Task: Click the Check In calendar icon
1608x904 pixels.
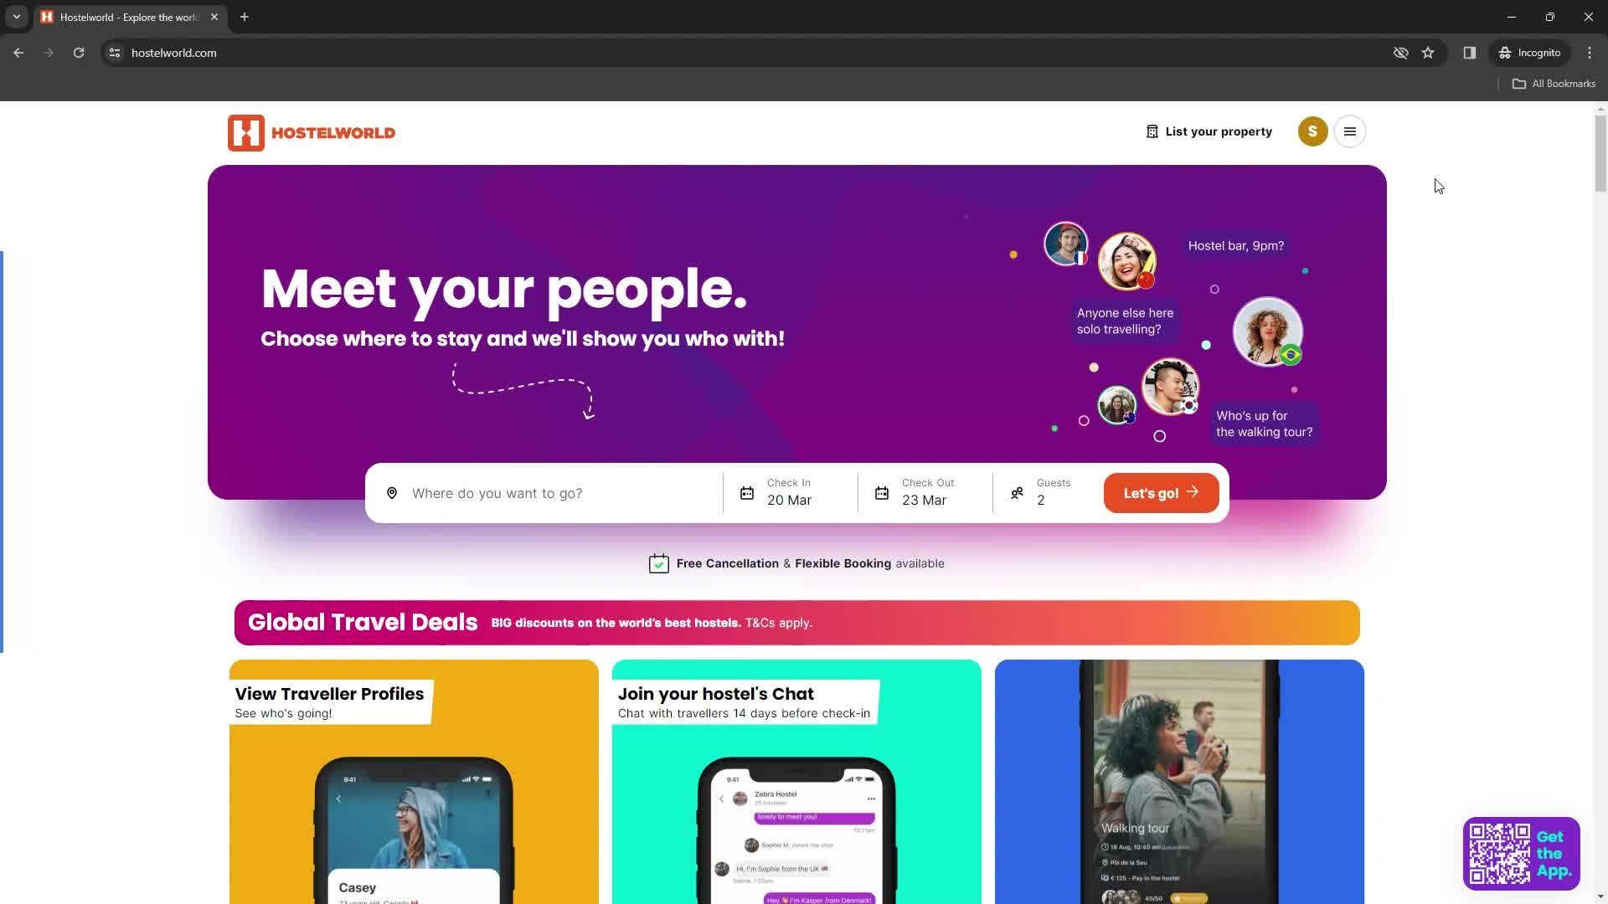Action: pos(746,492)
